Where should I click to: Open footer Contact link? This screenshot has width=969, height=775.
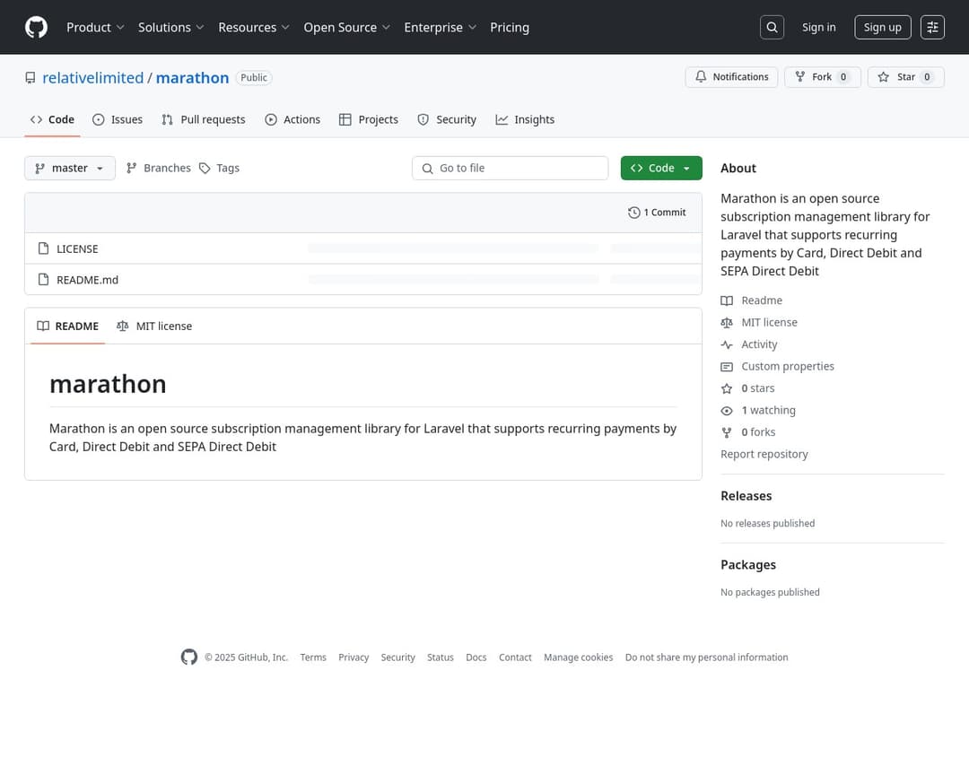click(x=515, y=657)
